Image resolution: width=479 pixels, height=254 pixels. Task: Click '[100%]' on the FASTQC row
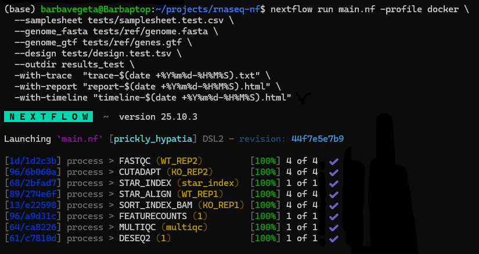point(265,161)
